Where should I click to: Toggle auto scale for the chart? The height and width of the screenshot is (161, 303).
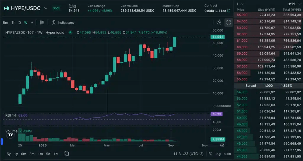227,154
